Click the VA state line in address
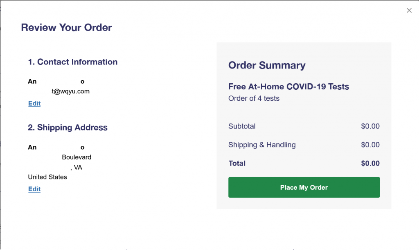Viewport: 419px width, 250px height. pyautogui.click(x=77, y=168)
